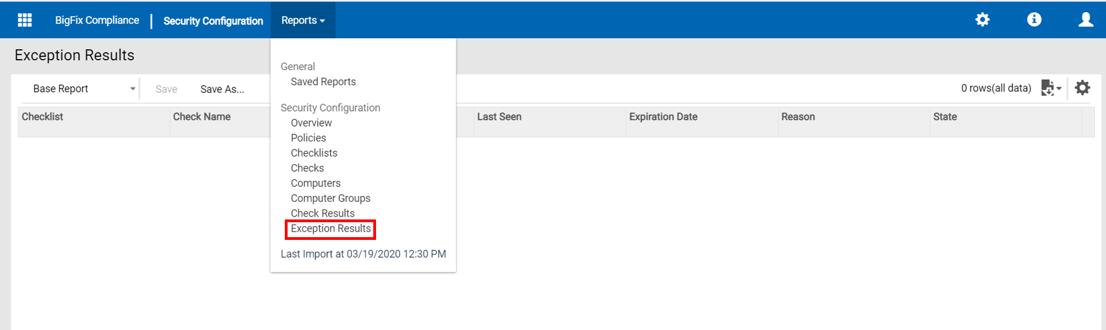Open the configure columns gear icon
1106x330 pixels.
1082,88
